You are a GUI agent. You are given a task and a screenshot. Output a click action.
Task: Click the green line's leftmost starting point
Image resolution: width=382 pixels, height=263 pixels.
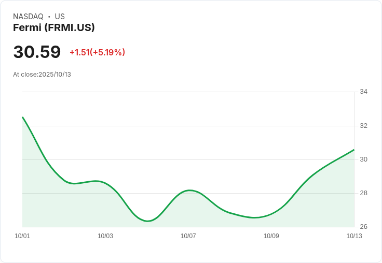coord(23,118)
